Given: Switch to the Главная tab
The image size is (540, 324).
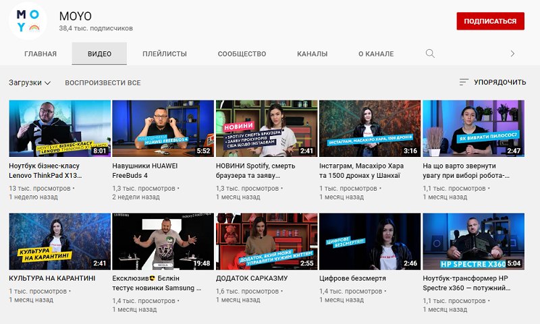Looking at the screenshot, I should click(x=40, y=54).
